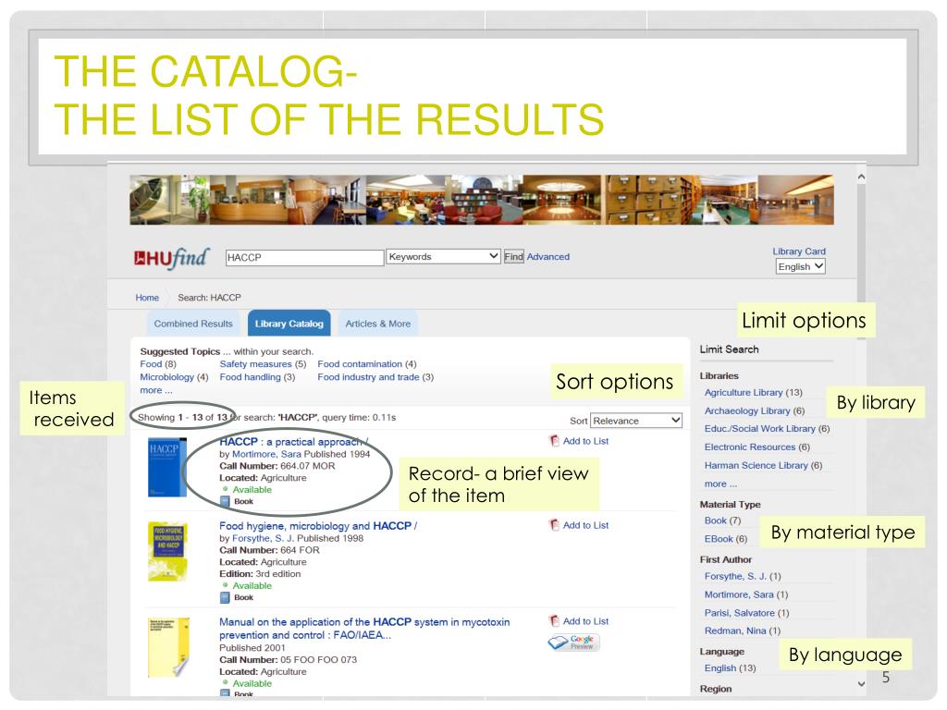Switch to the Articles & More tab

click(x=378, y=324)
